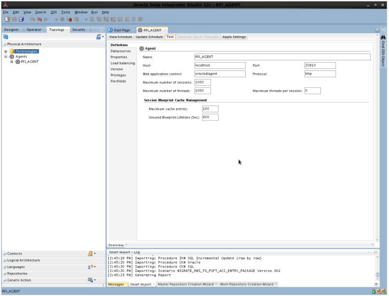Switch to the Designer navigator tab

pyautogui.click(x=12, y=30)
